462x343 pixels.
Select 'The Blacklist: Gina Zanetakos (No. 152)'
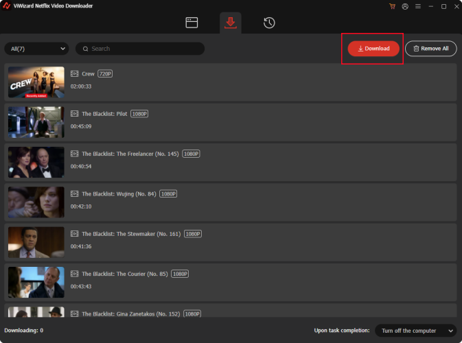131,314
